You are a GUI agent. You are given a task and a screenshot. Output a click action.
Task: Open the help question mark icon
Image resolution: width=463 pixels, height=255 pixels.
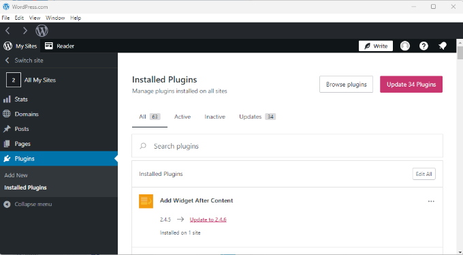click(424, 46)
